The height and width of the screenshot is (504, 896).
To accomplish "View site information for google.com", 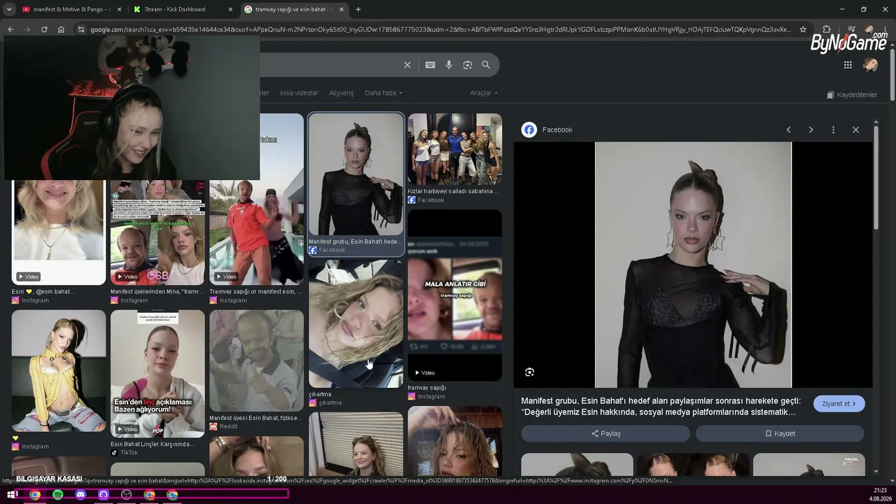I will tap(81, 29).
